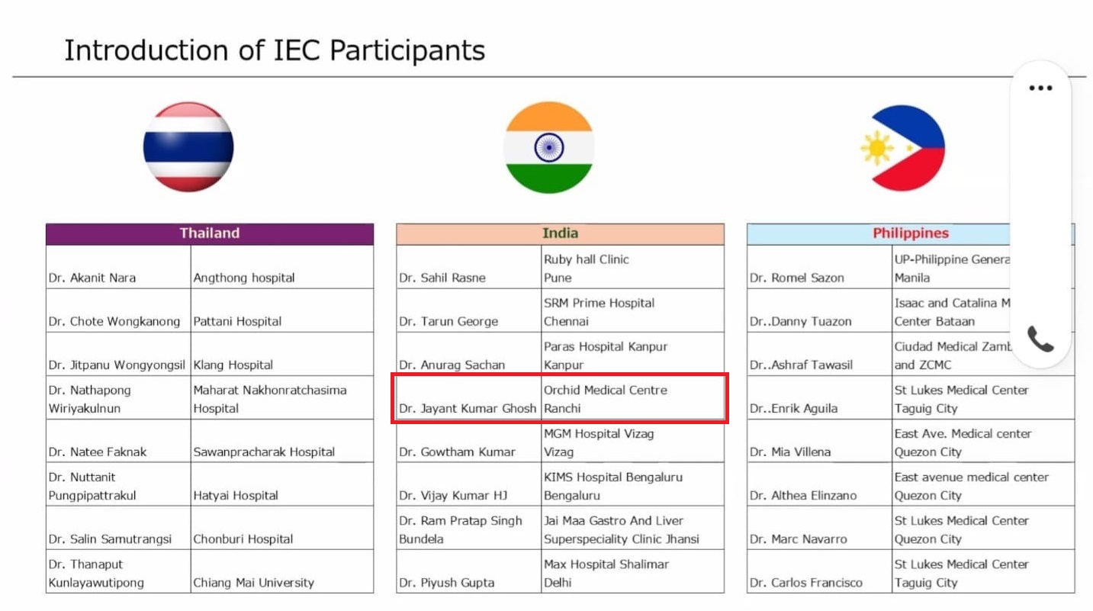Image resolution: width=1093 pixels, height=611 pixels.
Task: Click the Pattani Hospital cell
Action: pyautogui.click(x=281, y=311)
